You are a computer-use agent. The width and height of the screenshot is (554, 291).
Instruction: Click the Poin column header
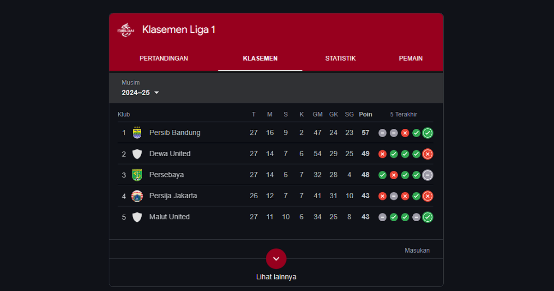click(x=365, y=114)
